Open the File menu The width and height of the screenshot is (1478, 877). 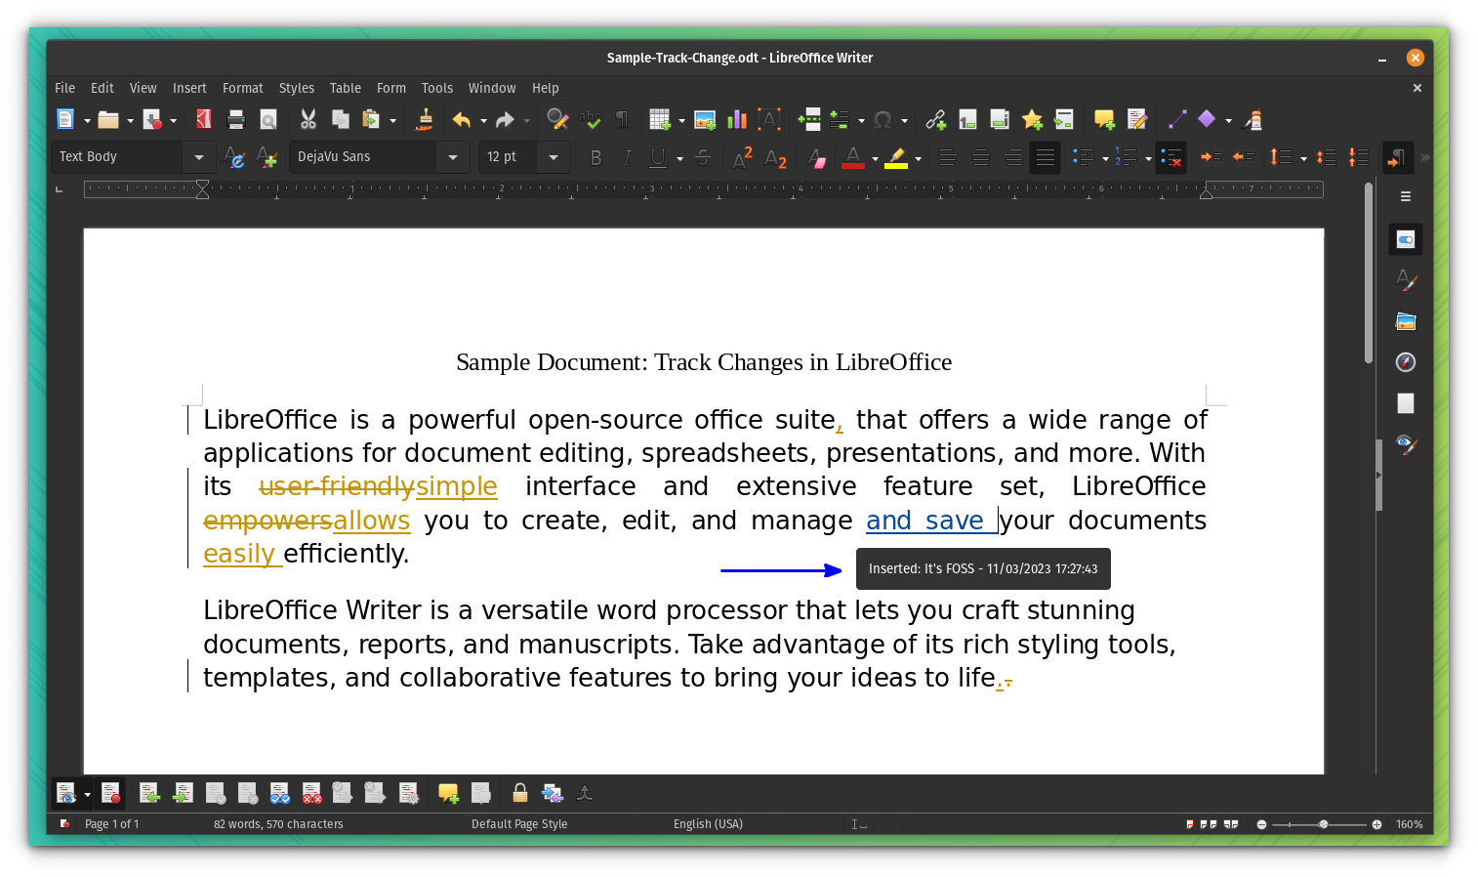64,88
